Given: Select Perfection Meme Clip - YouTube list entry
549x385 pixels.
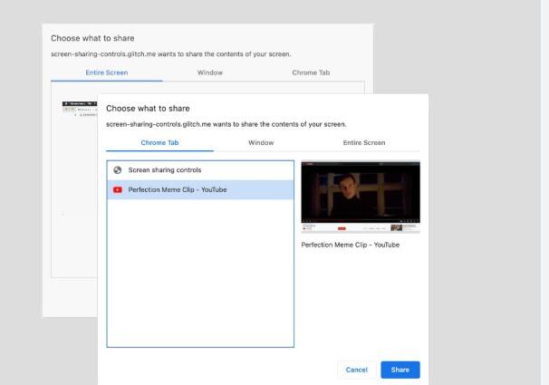Looking at the screenshot, I should pyautogui.click(x=178, y=190).
